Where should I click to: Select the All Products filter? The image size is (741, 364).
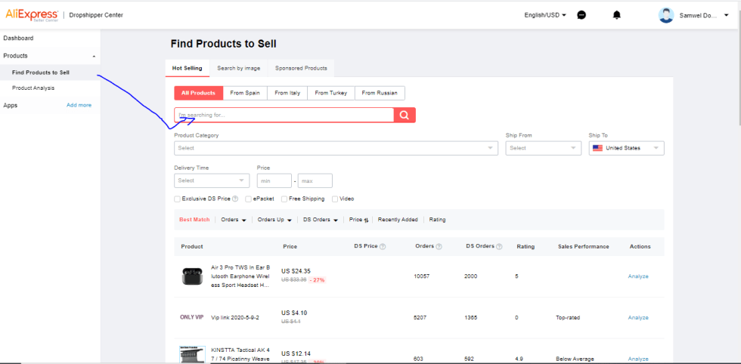click(x=198, y=93)
